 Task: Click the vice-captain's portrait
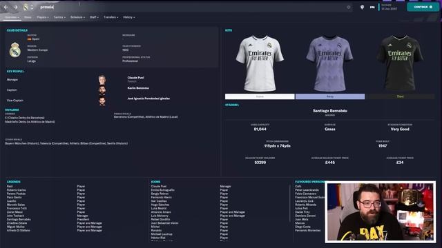[102, 101]
